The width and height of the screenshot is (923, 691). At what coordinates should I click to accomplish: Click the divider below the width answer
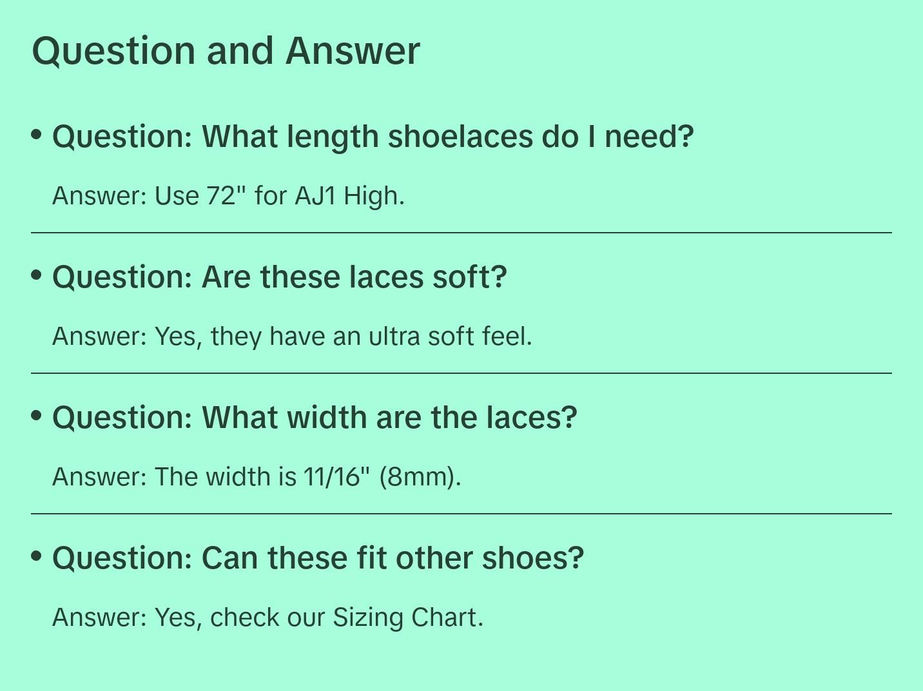[461, 514]
